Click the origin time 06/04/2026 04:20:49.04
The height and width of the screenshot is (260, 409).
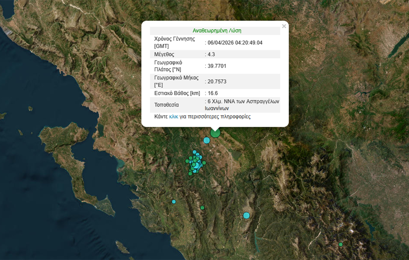click(235, 43)
